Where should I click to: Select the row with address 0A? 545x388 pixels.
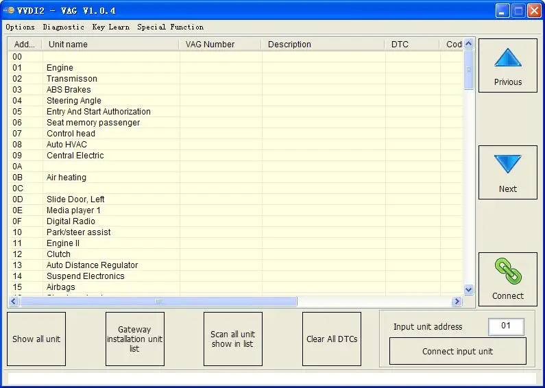pos(236,167)
